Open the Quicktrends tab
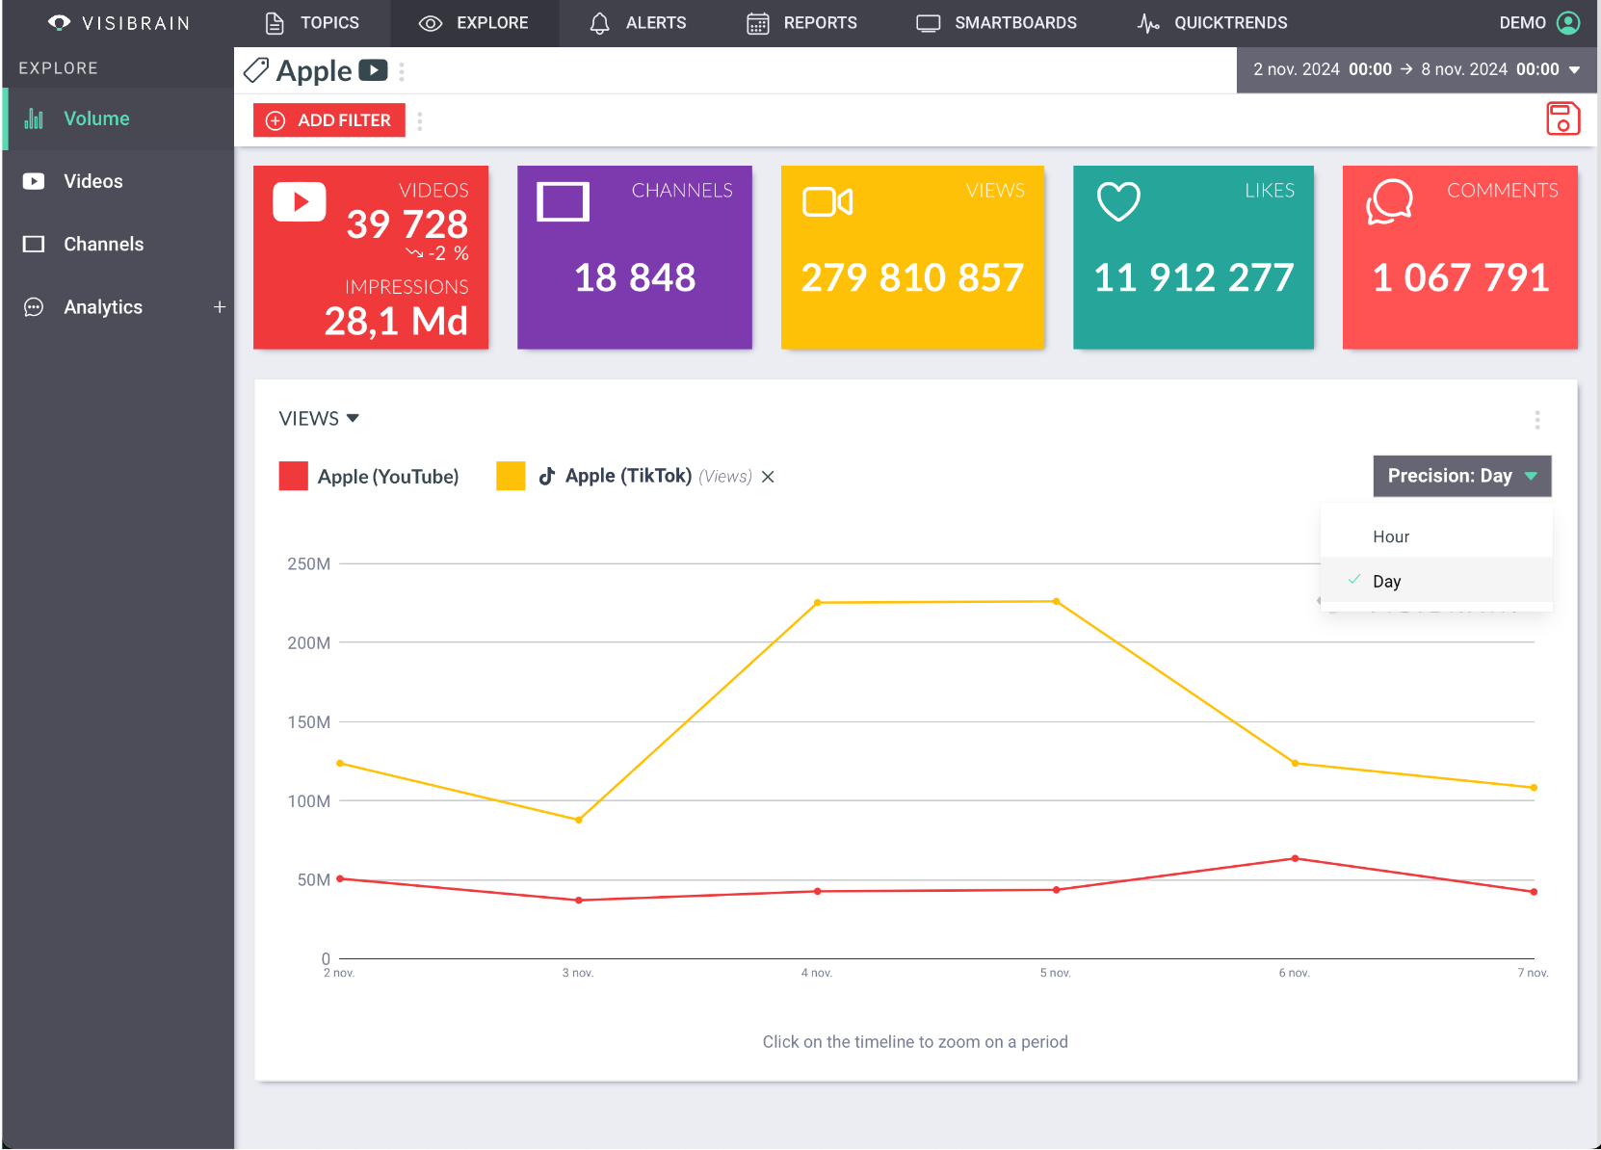 click(x=1212, y=23)
